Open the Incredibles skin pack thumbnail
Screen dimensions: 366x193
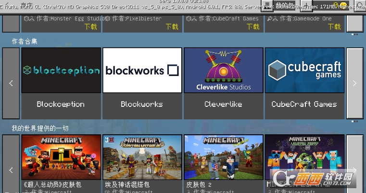coord(61,157)
